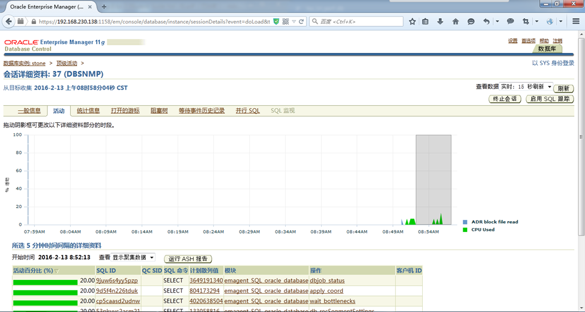Image resolution: width=585 pixels, height=312 pixels.
Task: Go to the browser home page icon
Action: 455,21
